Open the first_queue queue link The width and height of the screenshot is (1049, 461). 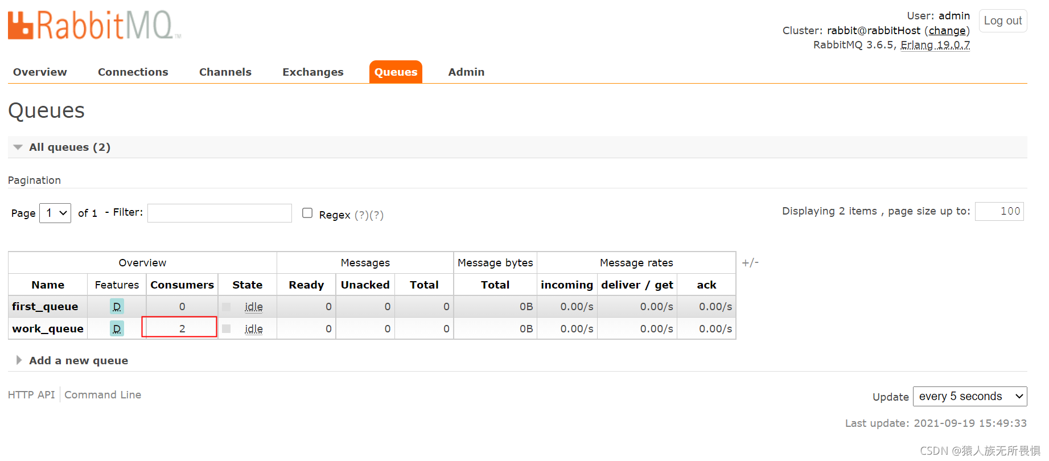45,306
